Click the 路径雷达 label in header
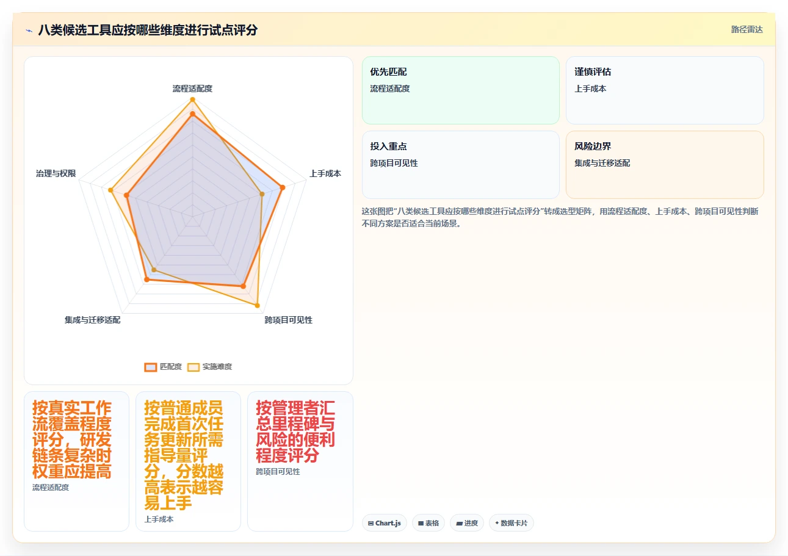 [x=746, y=29]
